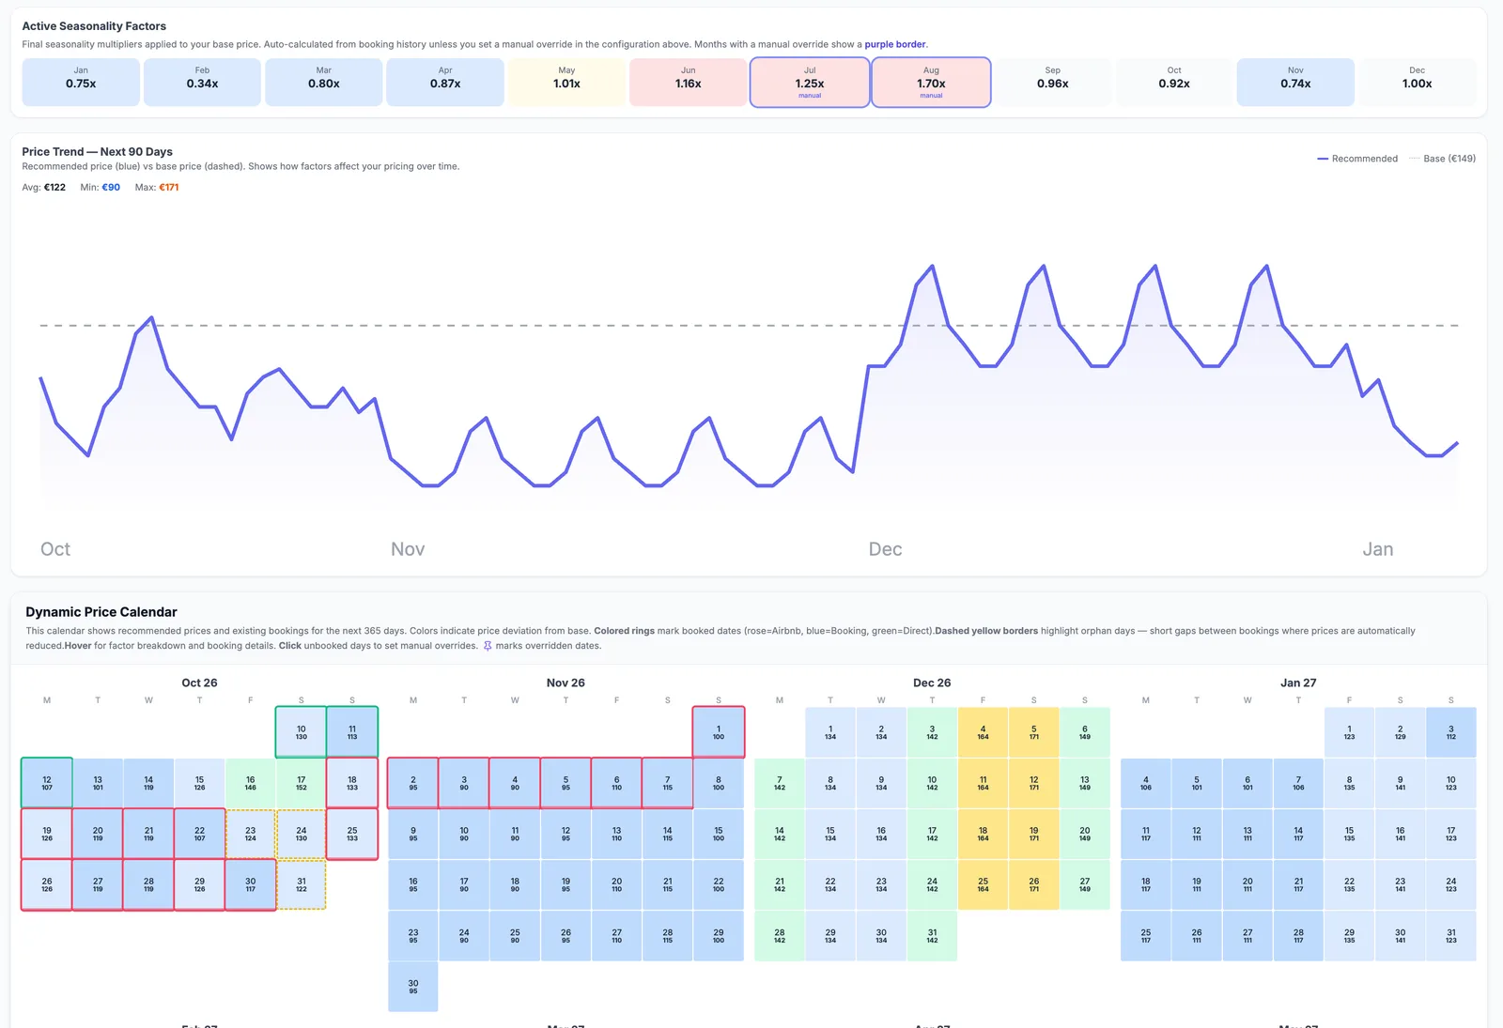Click December 1 priced at 134
The image size is (1503, 1028).
click(x=830, y=732)
